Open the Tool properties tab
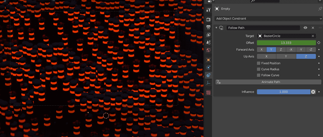The width and height of the screenshot is (323, 137). pyautogui.click(x=208, y=10)
